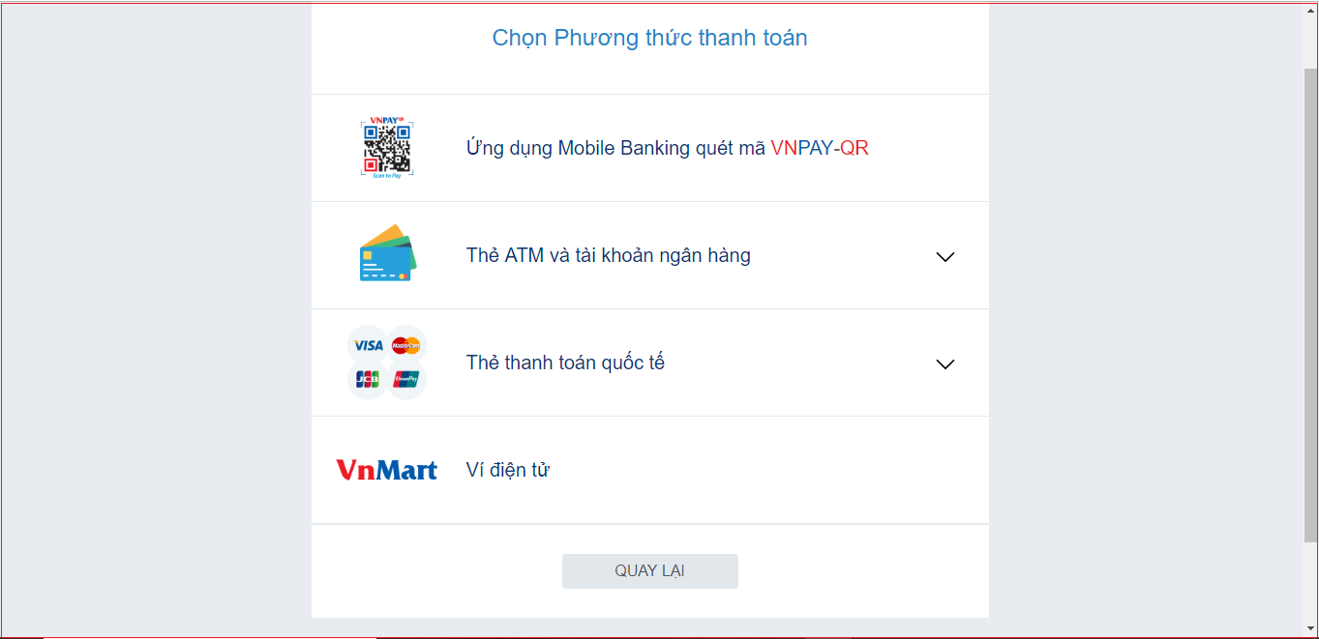Click the QUAY LẠI button
The width and height of the screenshot is (1319, 639).
click(x=650, y=571)
